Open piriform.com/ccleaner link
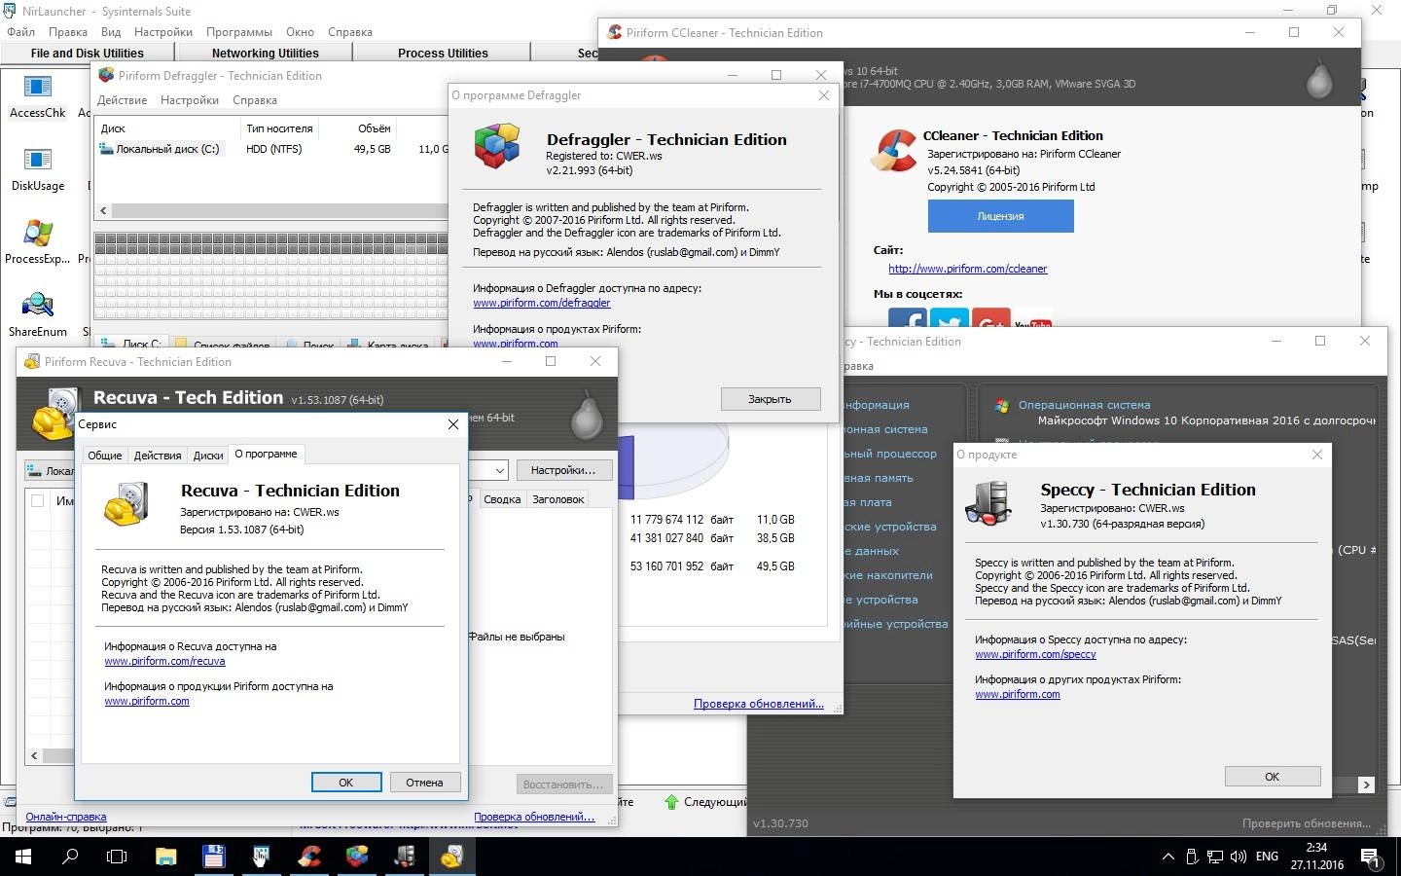 [x=968, y=269]
